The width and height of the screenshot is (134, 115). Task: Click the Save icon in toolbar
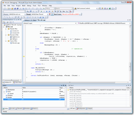(x=15, y=9)
